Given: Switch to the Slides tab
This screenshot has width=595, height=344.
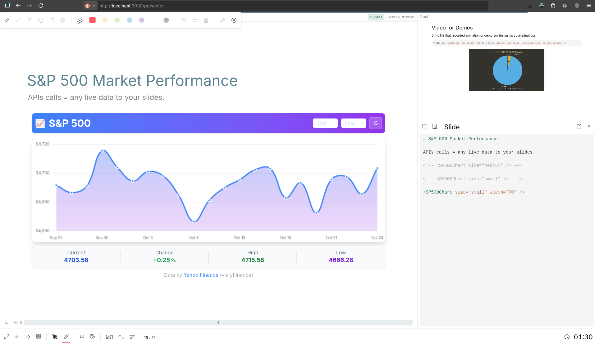Looking at the screenshot, I should pyautogui.click(x=376, y=17).
